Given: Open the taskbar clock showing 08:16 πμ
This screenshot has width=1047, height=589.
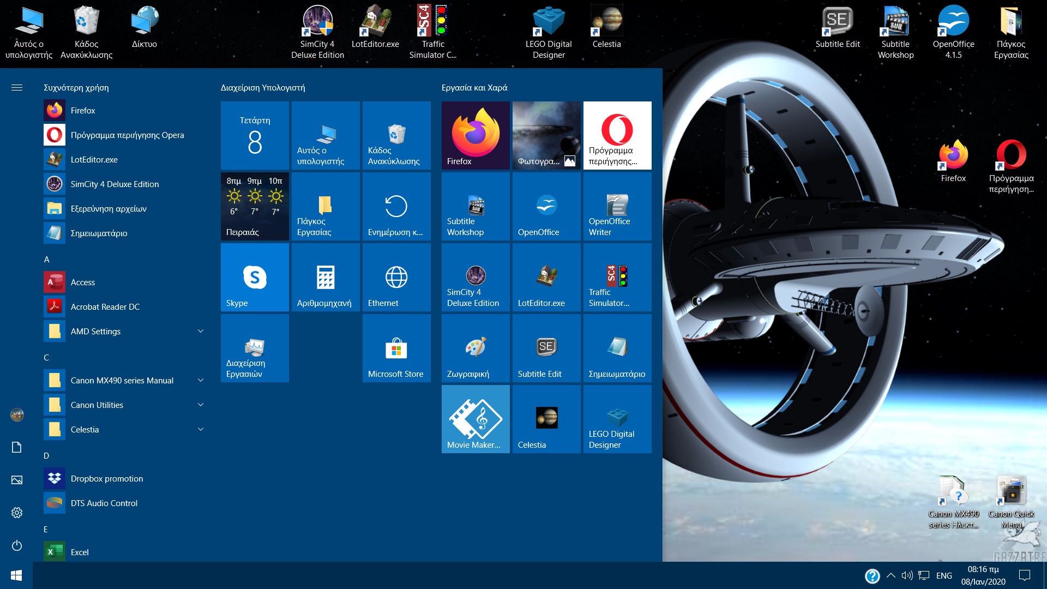Looking at the screenshot, I should point(983,575).
